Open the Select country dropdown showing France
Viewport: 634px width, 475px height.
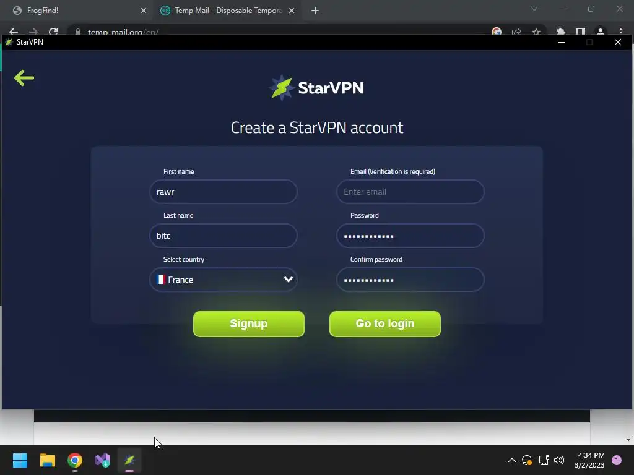pos(223,280)
